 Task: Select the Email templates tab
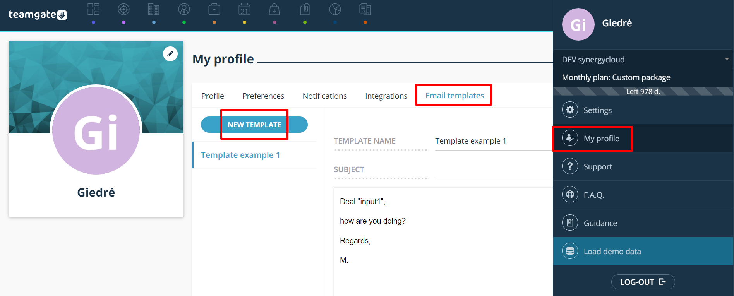coord(454,95)
